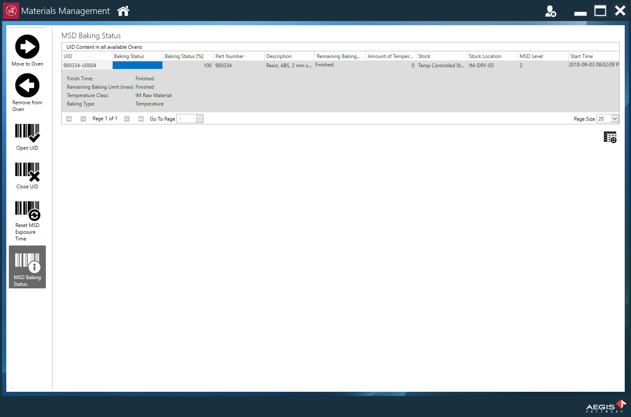Click the Remove from Oven icon
Viewport: 631px width, 417px height.
[x=27, y=85]
